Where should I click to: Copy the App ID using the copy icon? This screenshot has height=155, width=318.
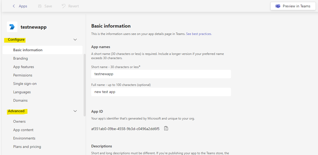[166, 128]
